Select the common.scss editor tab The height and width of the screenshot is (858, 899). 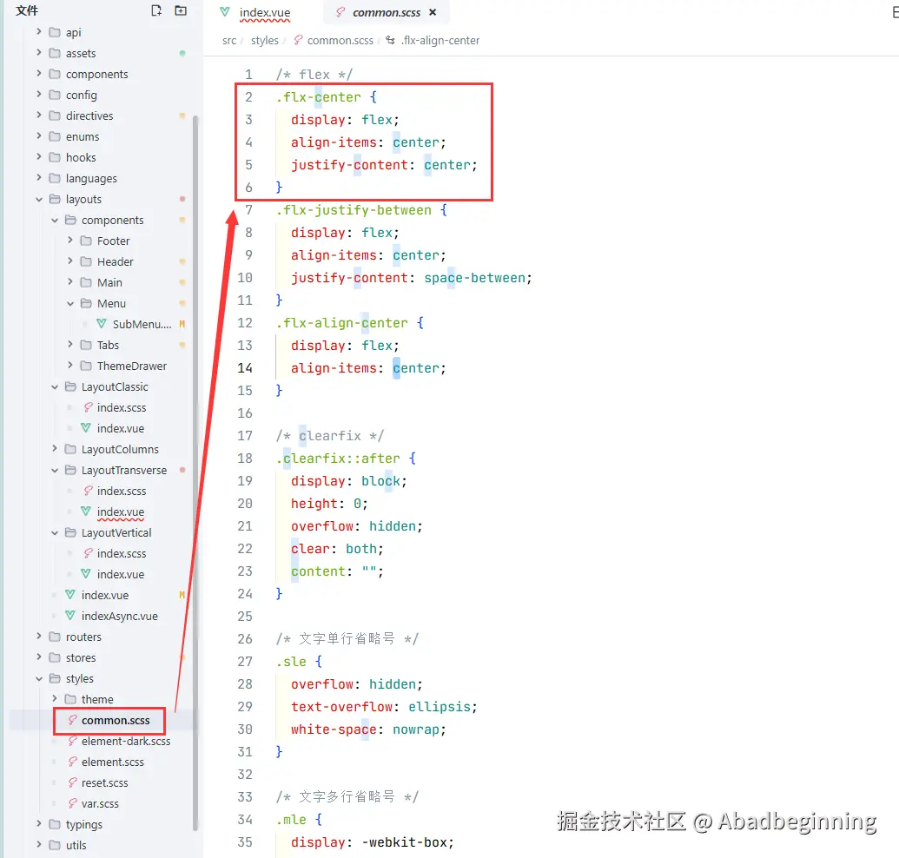[386, 12]
